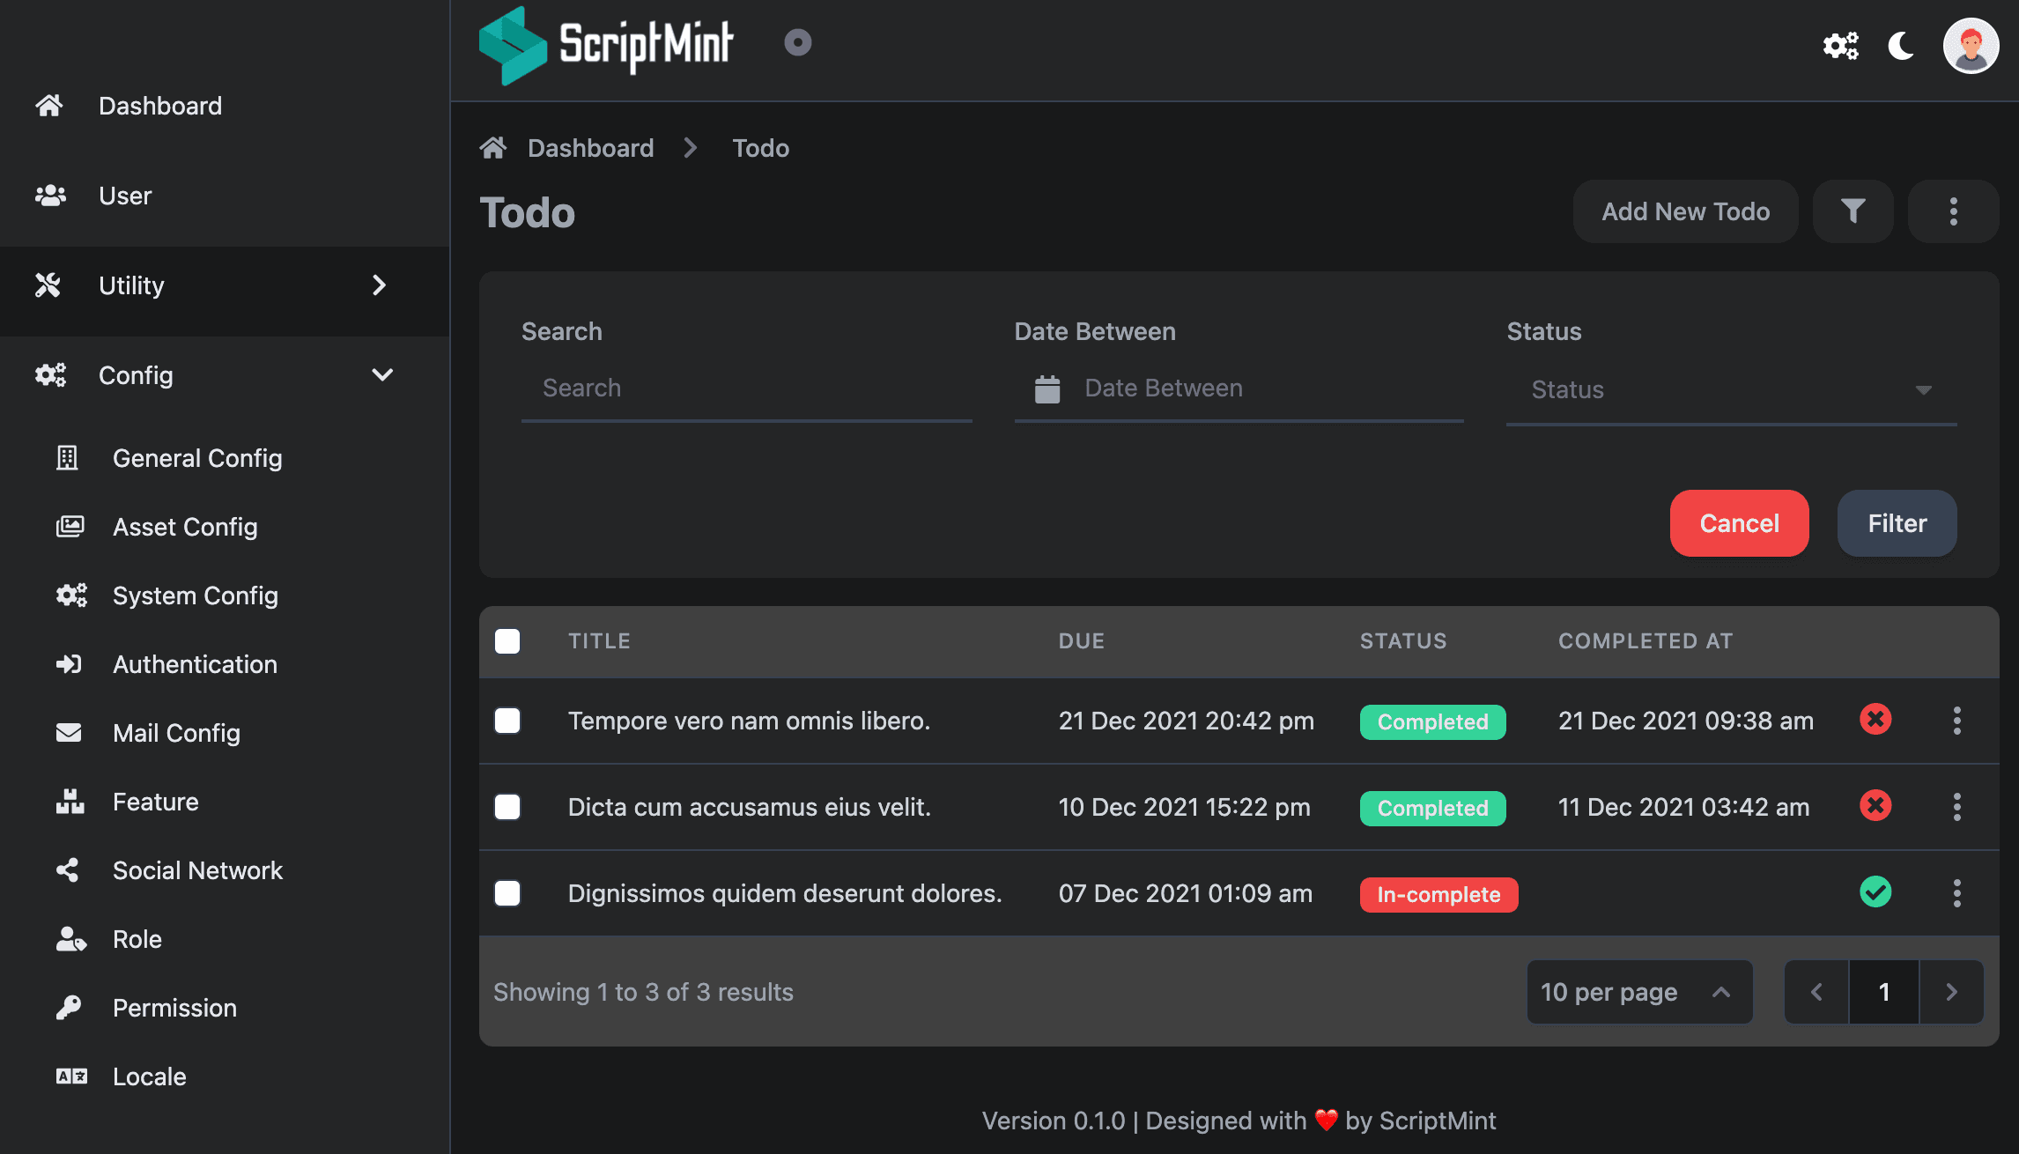Click the Add New Todo button
The height and width of the screenshot is (1154, 2019).
(1685, 211)
